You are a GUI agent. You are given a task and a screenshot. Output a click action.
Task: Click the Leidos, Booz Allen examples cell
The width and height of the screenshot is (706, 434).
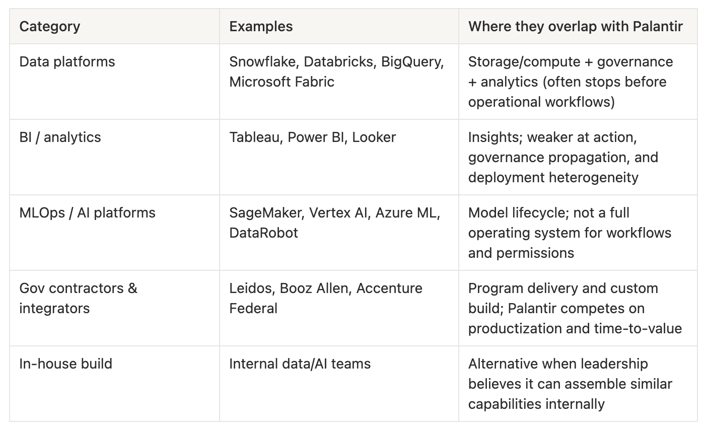point(325,298)
